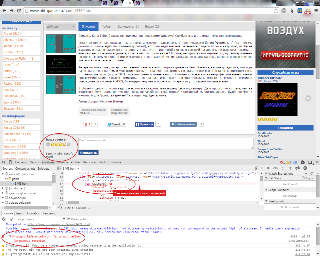Enable Async call stack checkbox
This screenshot has height=256, width=320.
[x=303, y=178]
